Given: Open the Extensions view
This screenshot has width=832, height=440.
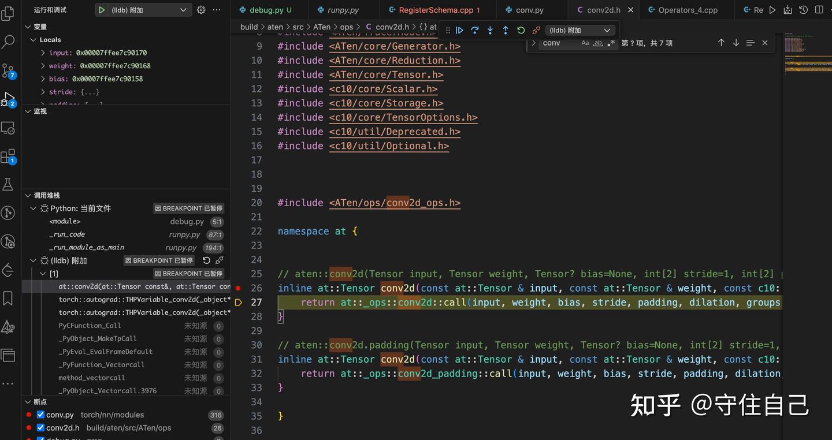Looking at the screenshot, I should (9, 156).
